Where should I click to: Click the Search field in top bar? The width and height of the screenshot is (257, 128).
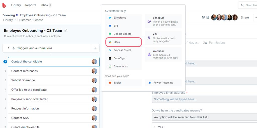coord(248,5)
